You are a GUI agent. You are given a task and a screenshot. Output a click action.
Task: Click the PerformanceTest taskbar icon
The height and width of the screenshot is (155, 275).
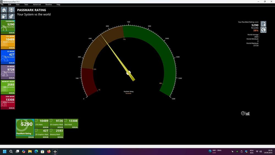tap(55, 151)
